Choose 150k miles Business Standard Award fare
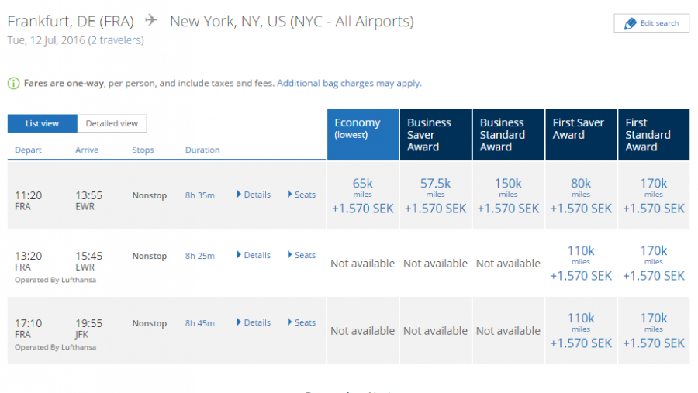Viewport: 698px width, 393px height. click(x=508, y=195)
